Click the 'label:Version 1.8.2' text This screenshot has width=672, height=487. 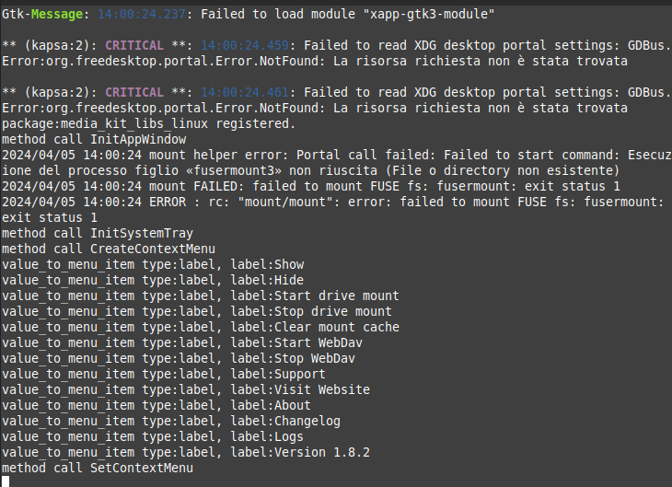pos(300,452)
